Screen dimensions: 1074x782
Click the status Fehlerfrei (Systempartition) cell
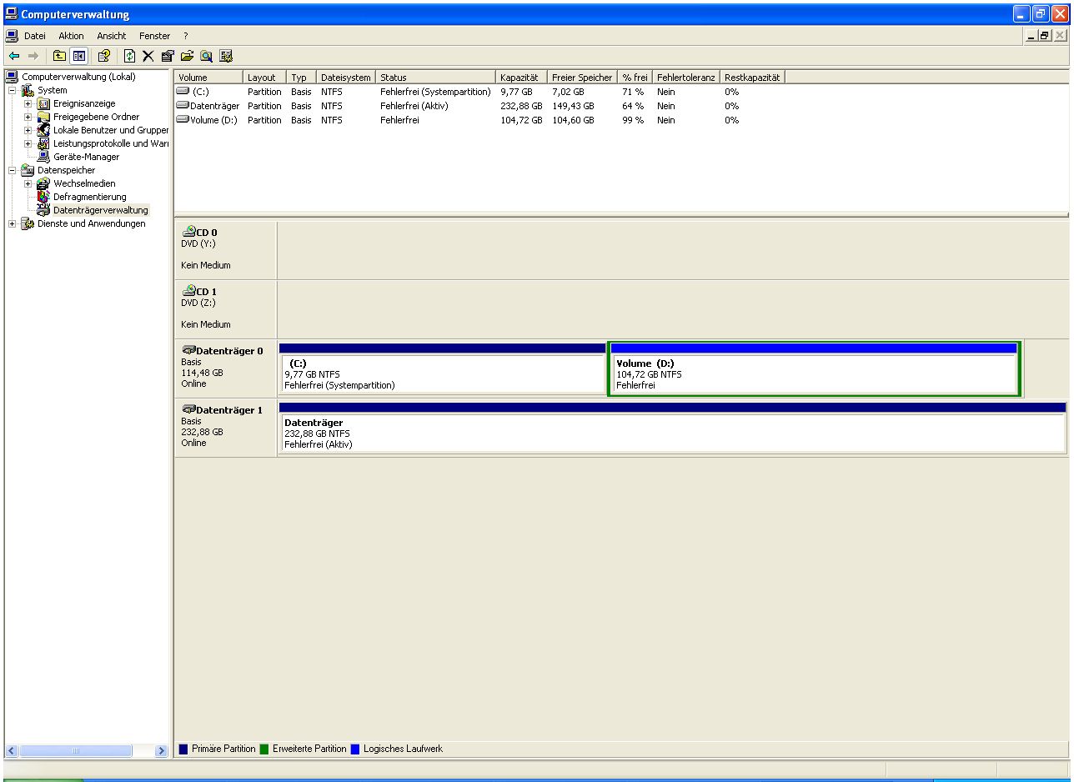point(435,92)
